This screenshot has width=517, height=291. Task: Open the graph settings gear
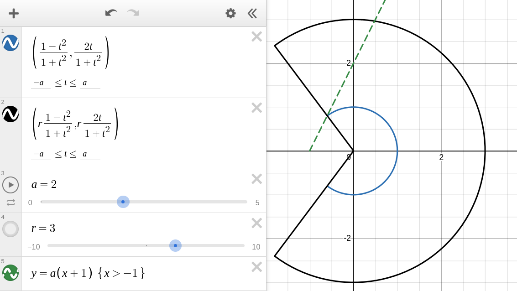230,13
